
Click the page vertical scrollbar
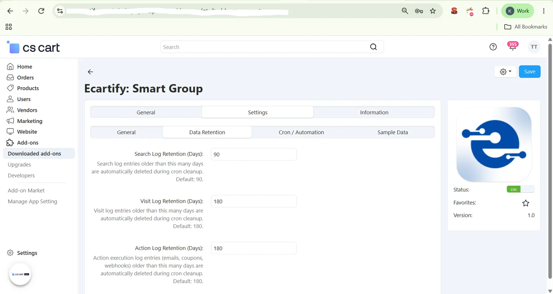point(550,161)
